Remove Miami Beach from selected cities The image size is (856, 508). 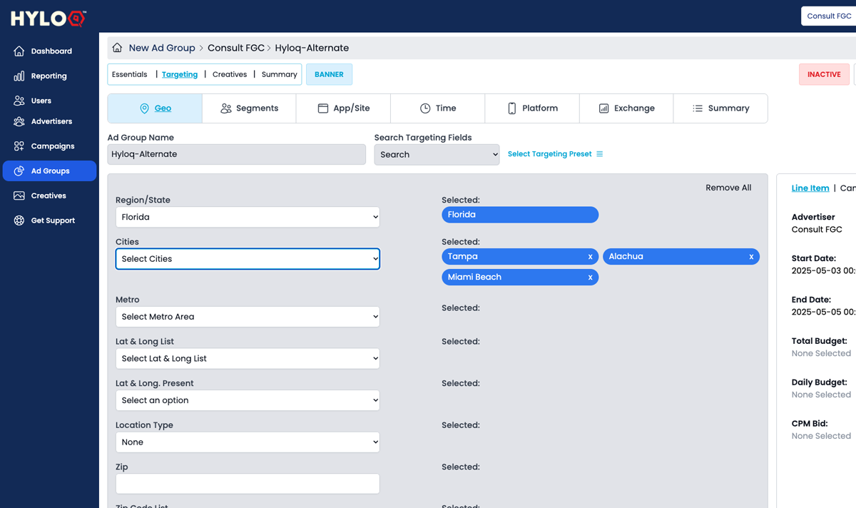coord(590,278)
